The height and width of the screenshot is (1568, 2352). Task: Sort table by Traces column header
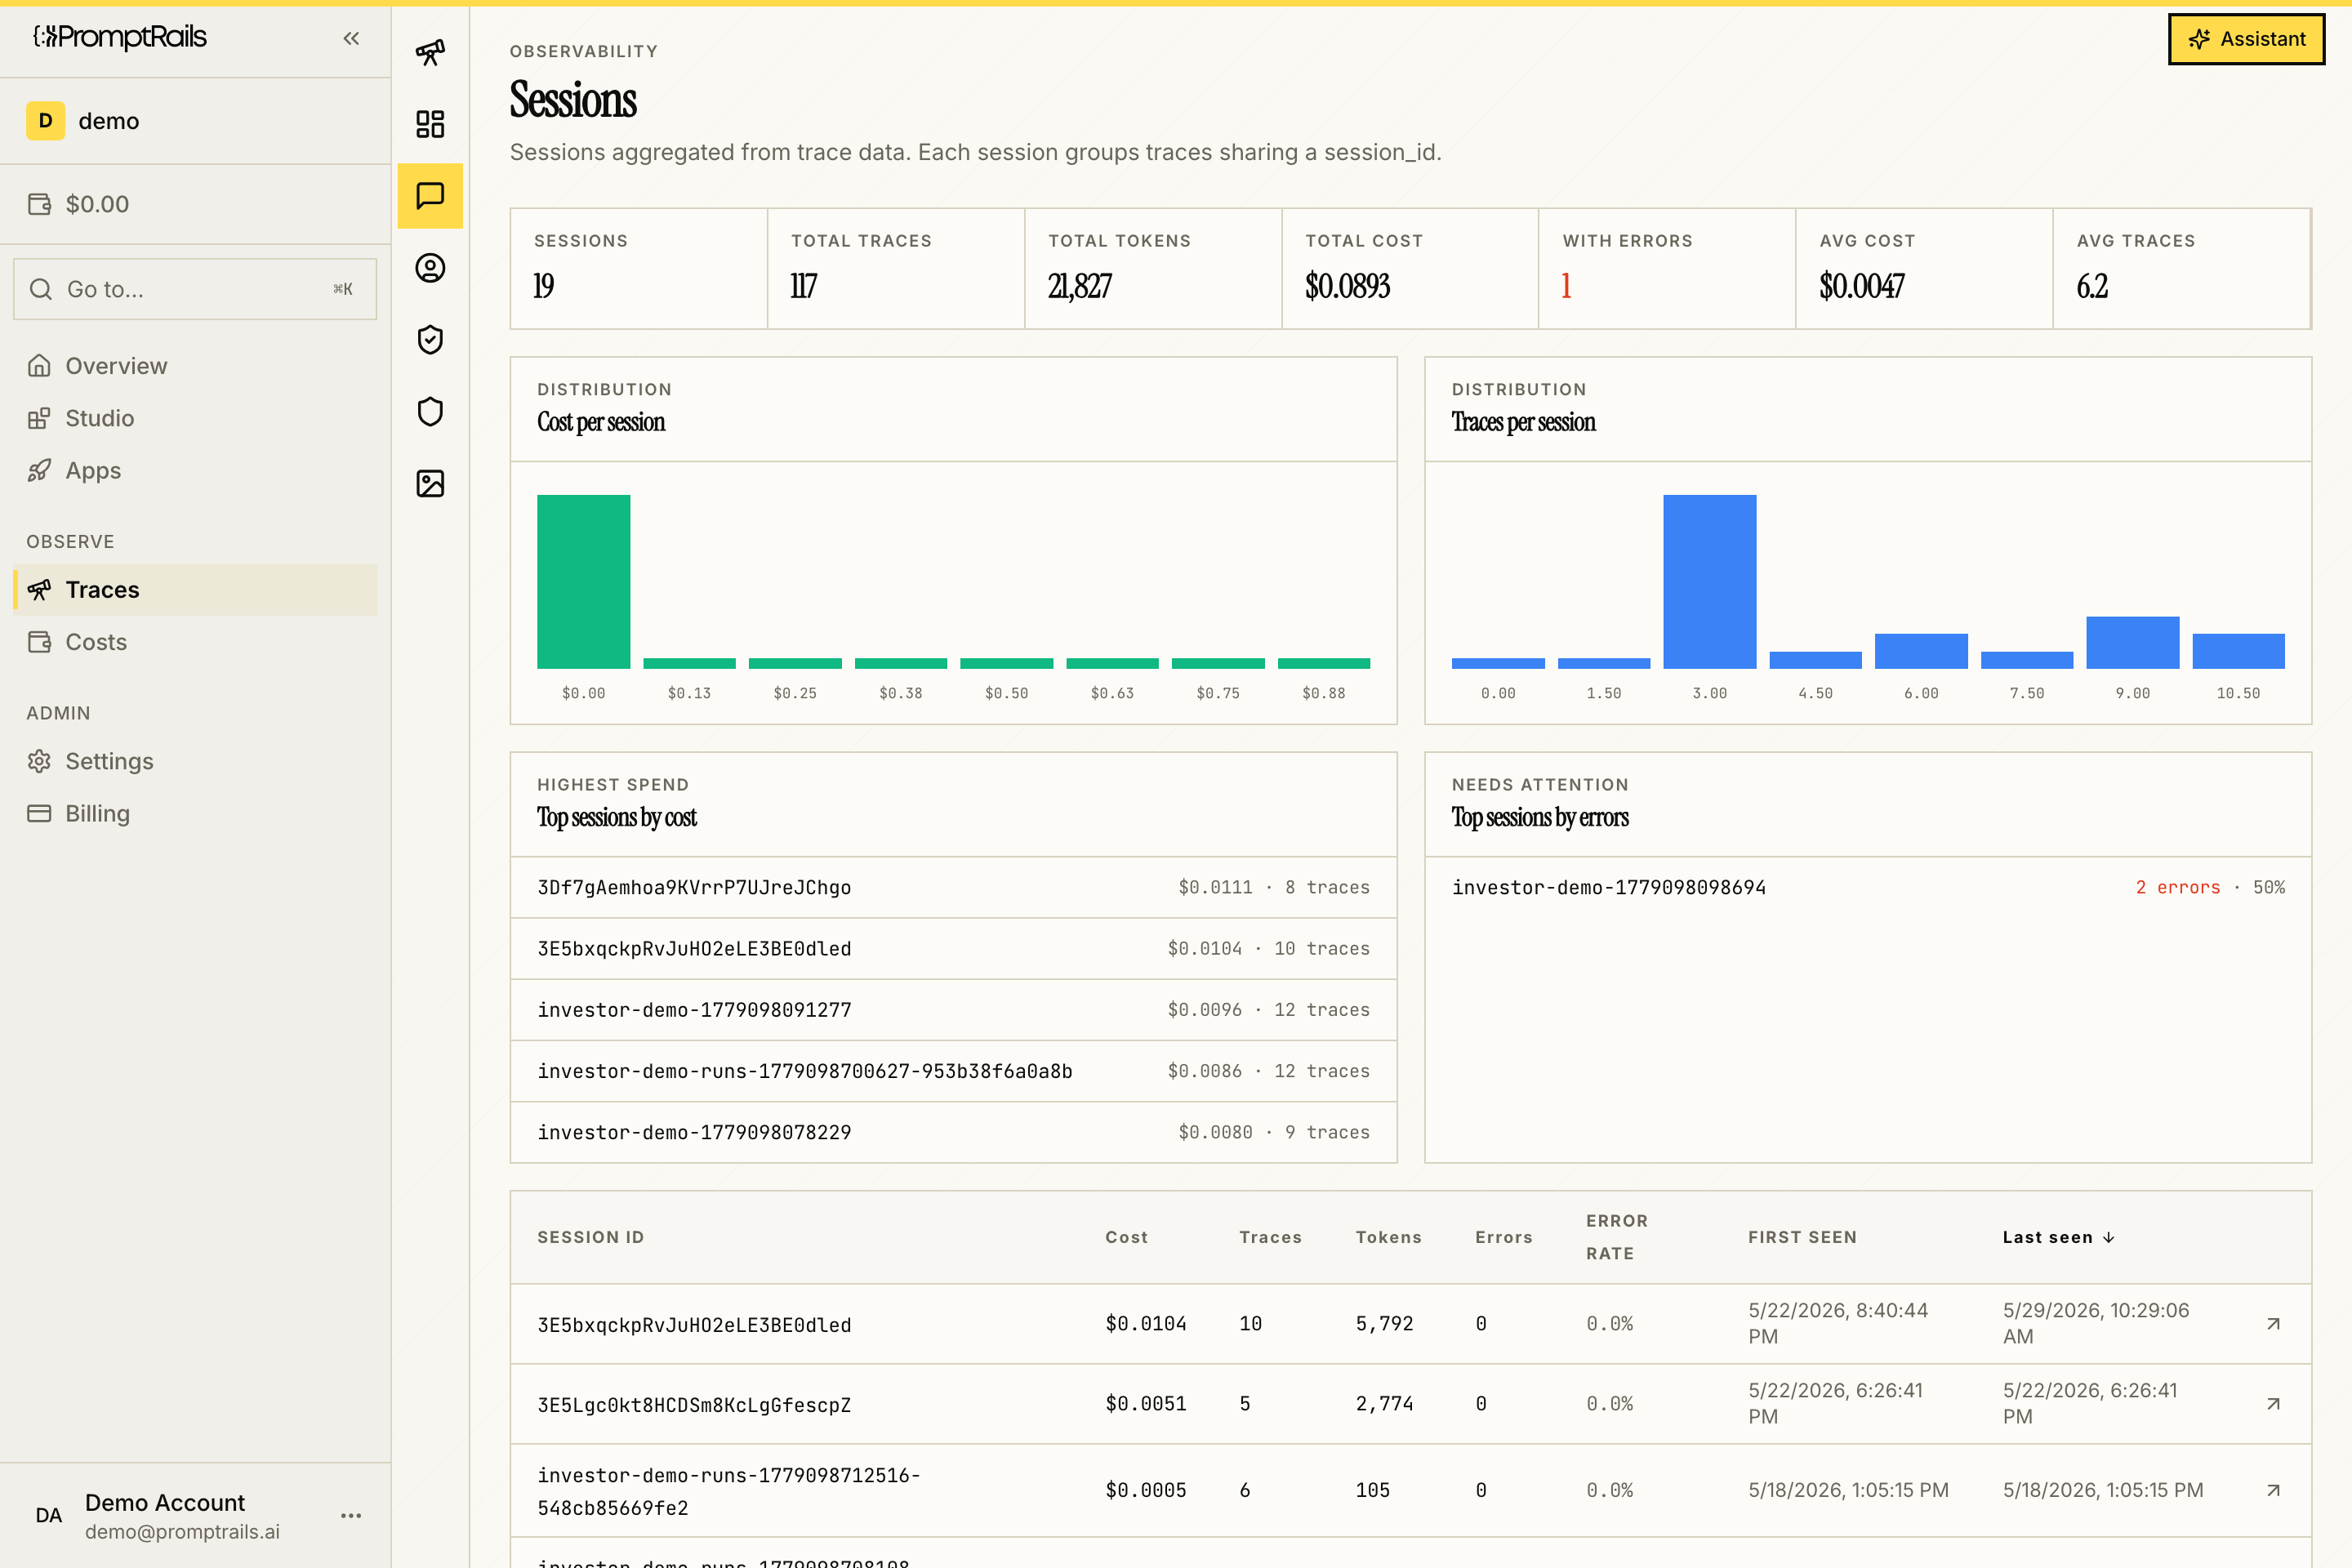[x=1270, y=1237]
